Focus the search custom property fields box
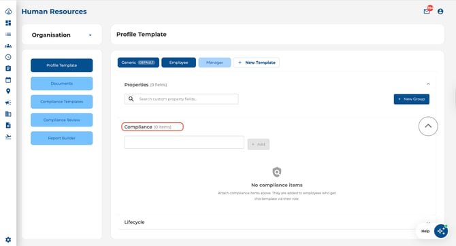The height and width of the screenshot is (246, 456). (182, 99)
